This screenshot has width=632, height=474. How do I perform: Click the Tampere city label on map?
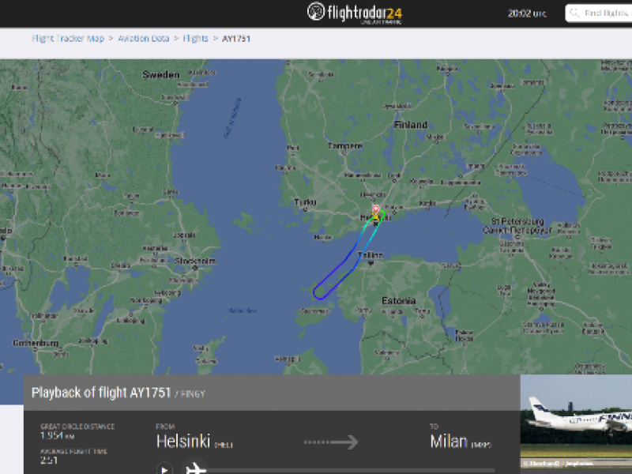345,145
